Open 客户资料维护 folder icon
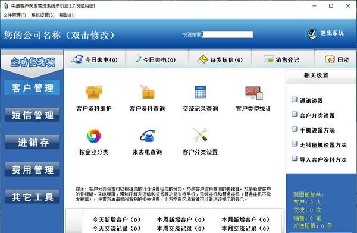The height and width of the screenshot is (233, 357). click(94, 92)
